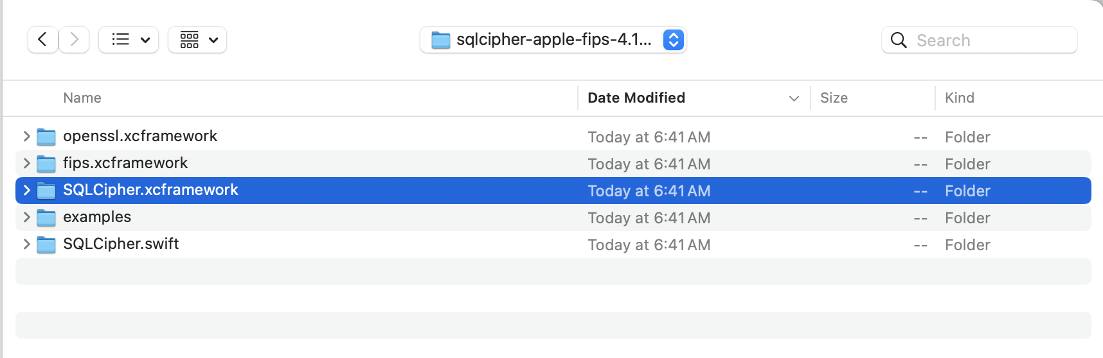Click the Search field

click(980, 40)
